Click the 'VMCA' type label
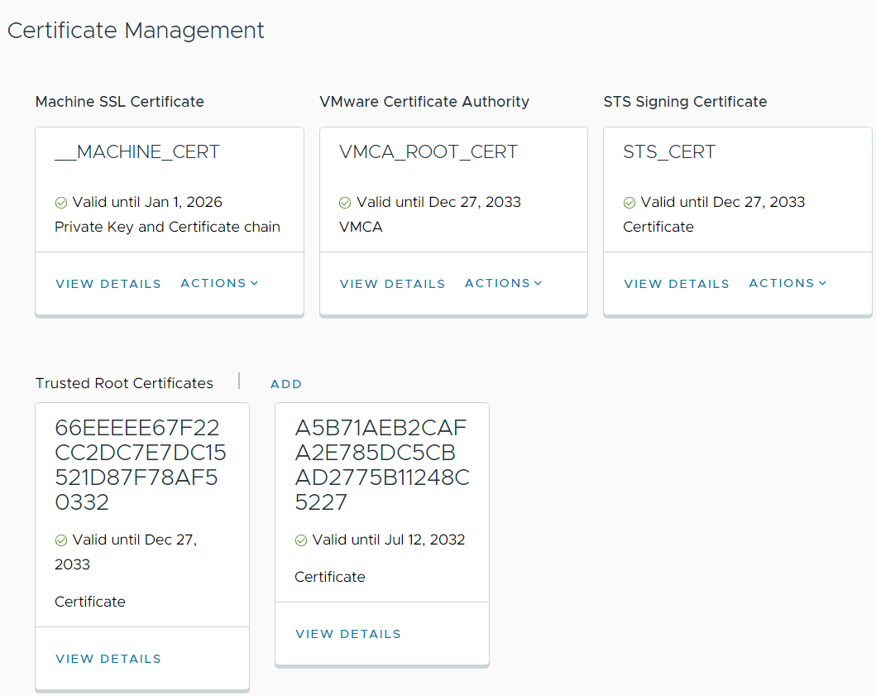 [x=361, y=227]
